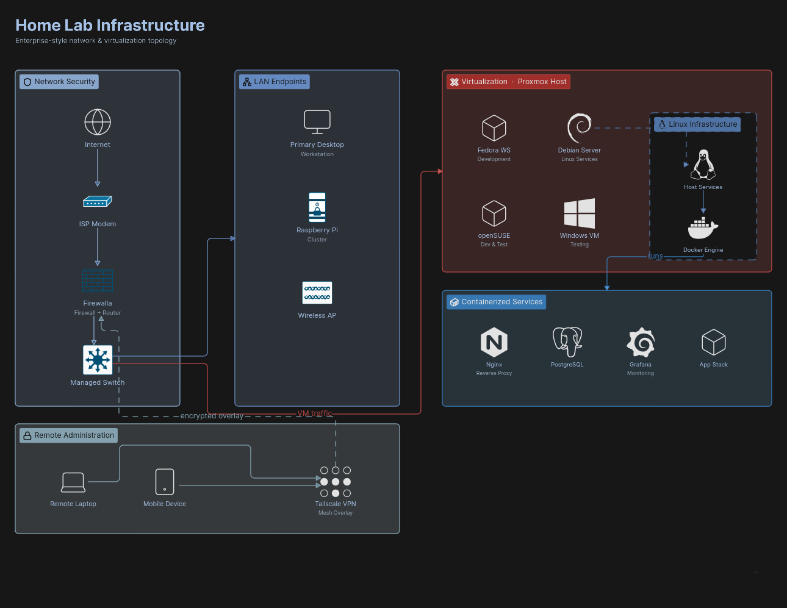This screenshot has height=608, width=787.
Task: Click the Mobile Device tablet icon
Action: (x=165, y=482)
